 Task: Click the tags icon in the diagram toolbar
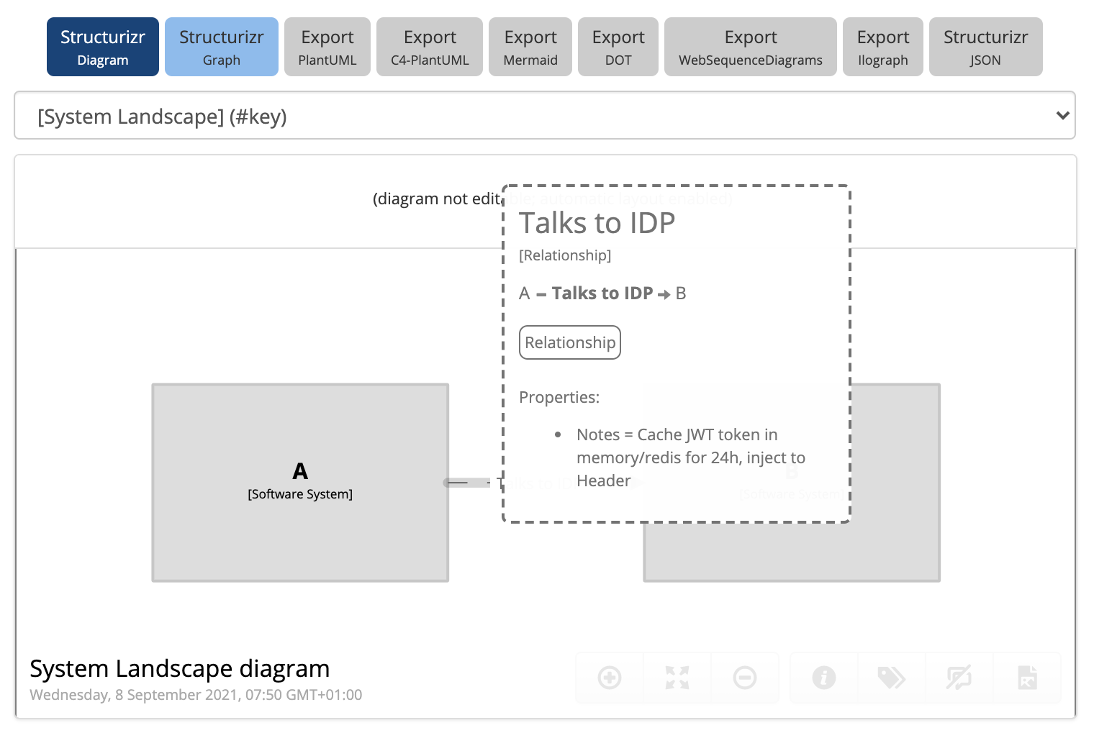click(892, 678)
